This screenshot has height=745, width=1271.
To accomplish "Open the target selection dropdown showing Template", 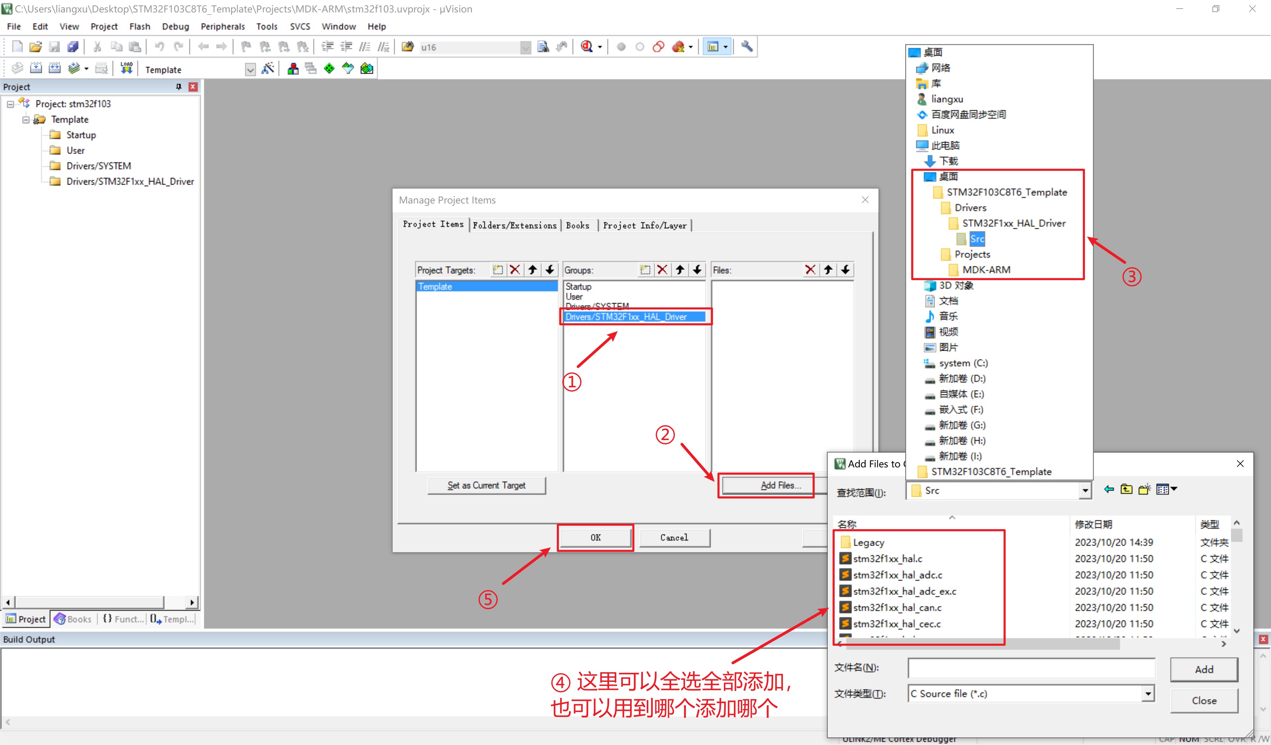I will coord(251,69).
